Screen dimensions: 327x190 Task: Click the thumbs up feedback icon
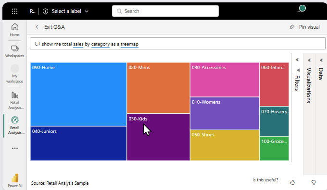[x=292, y=182]
